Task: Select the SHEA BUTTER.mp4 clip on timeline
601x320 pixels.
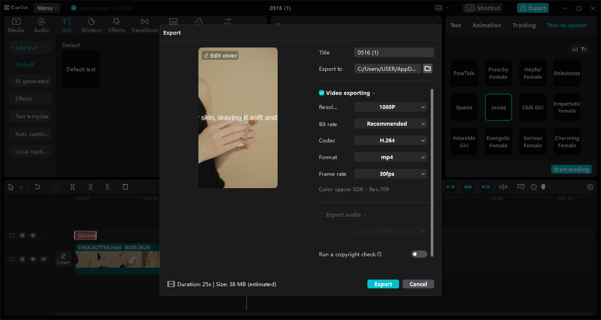Action: [x=118, y=259]
